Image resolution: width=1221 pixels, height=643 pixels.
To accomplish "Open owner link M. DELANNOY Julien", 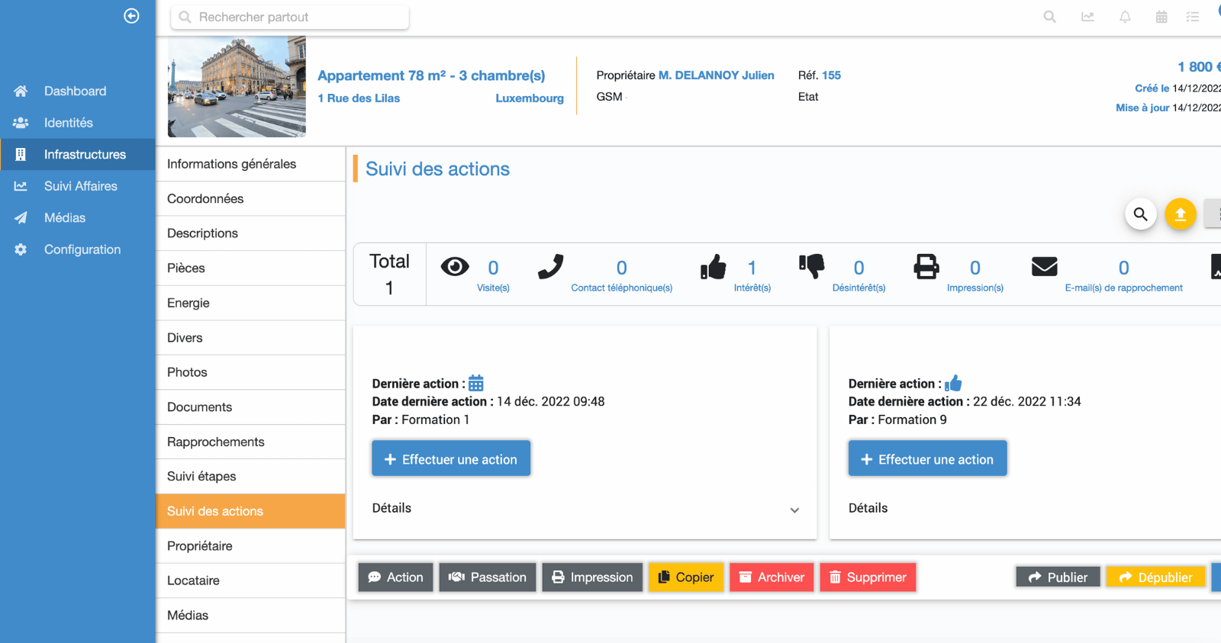I will coord(716,76).
